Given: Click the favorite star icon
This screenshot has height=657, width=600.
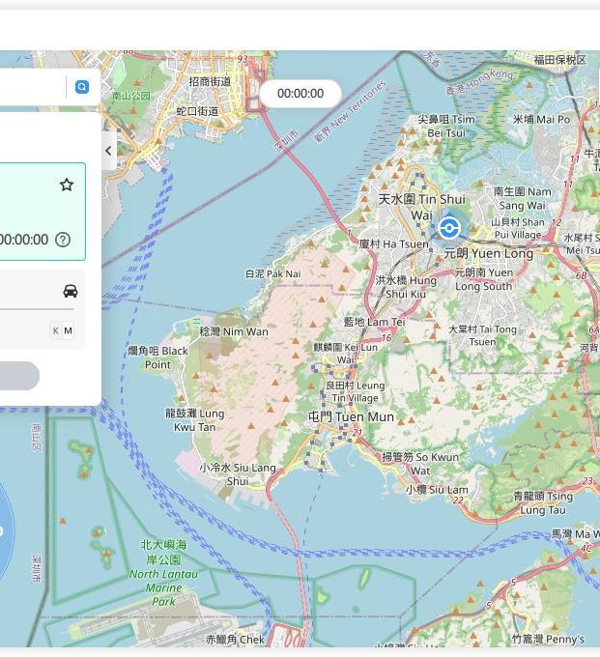Looking at the screenshot, I should (67, 185).
